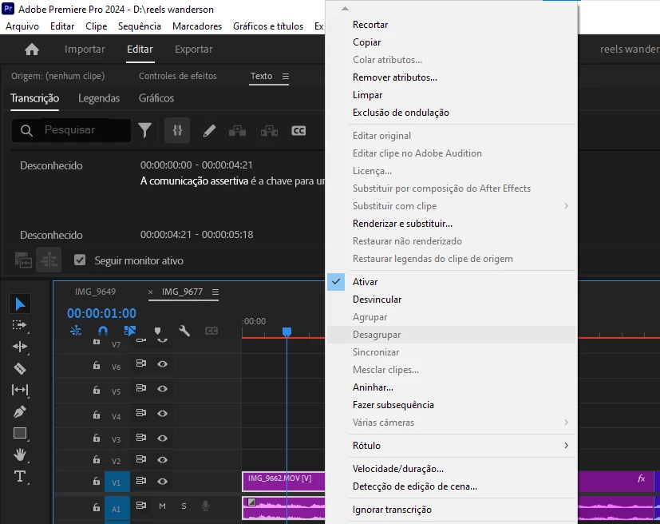Toggle Linked Selection in timeline

(x=130, y=331)
